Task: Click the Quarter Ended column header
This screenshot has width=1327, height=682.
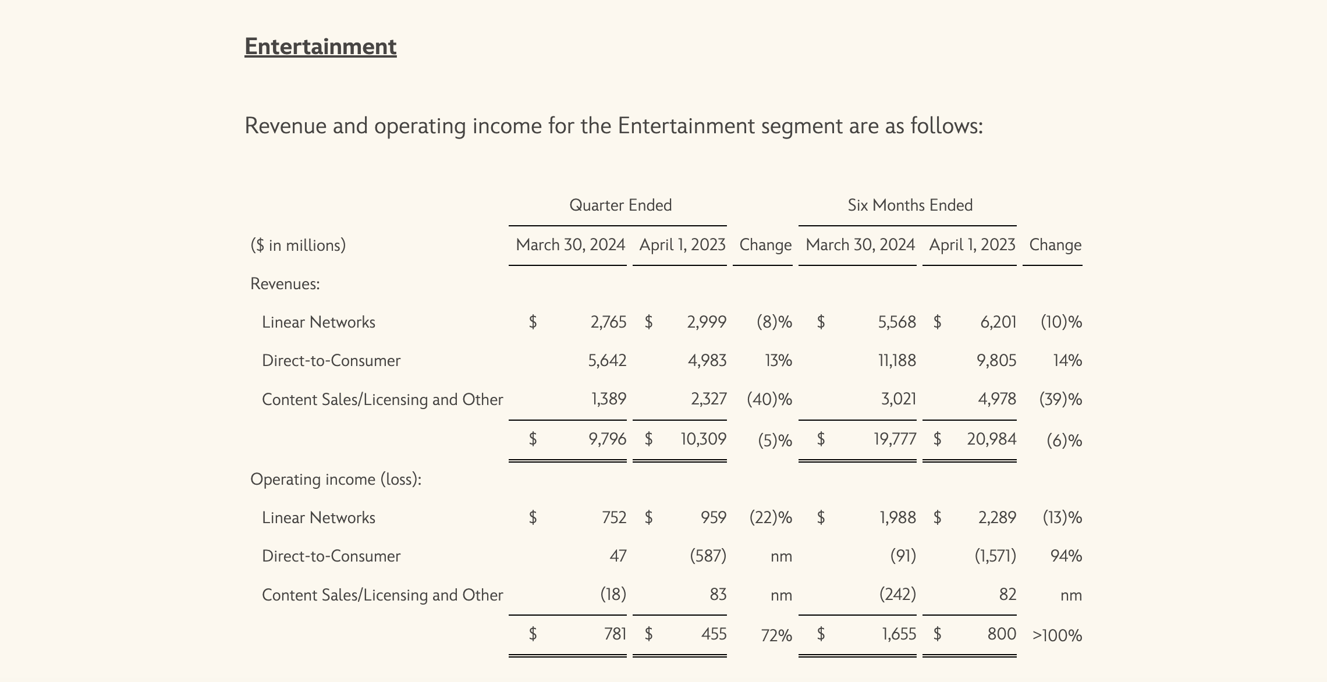Action: pyautogui.click(x=620, y=205)
